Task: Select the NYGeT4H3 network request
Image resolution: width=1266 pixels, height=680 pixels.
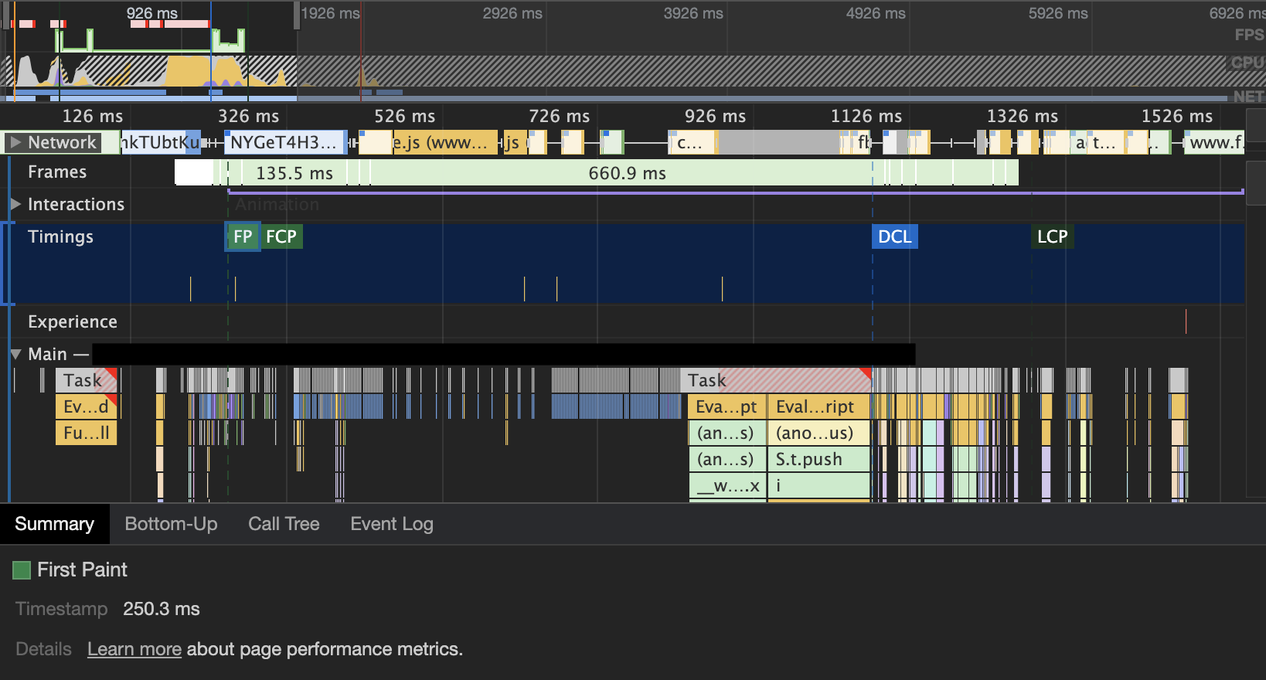Action: coord(285,142)
